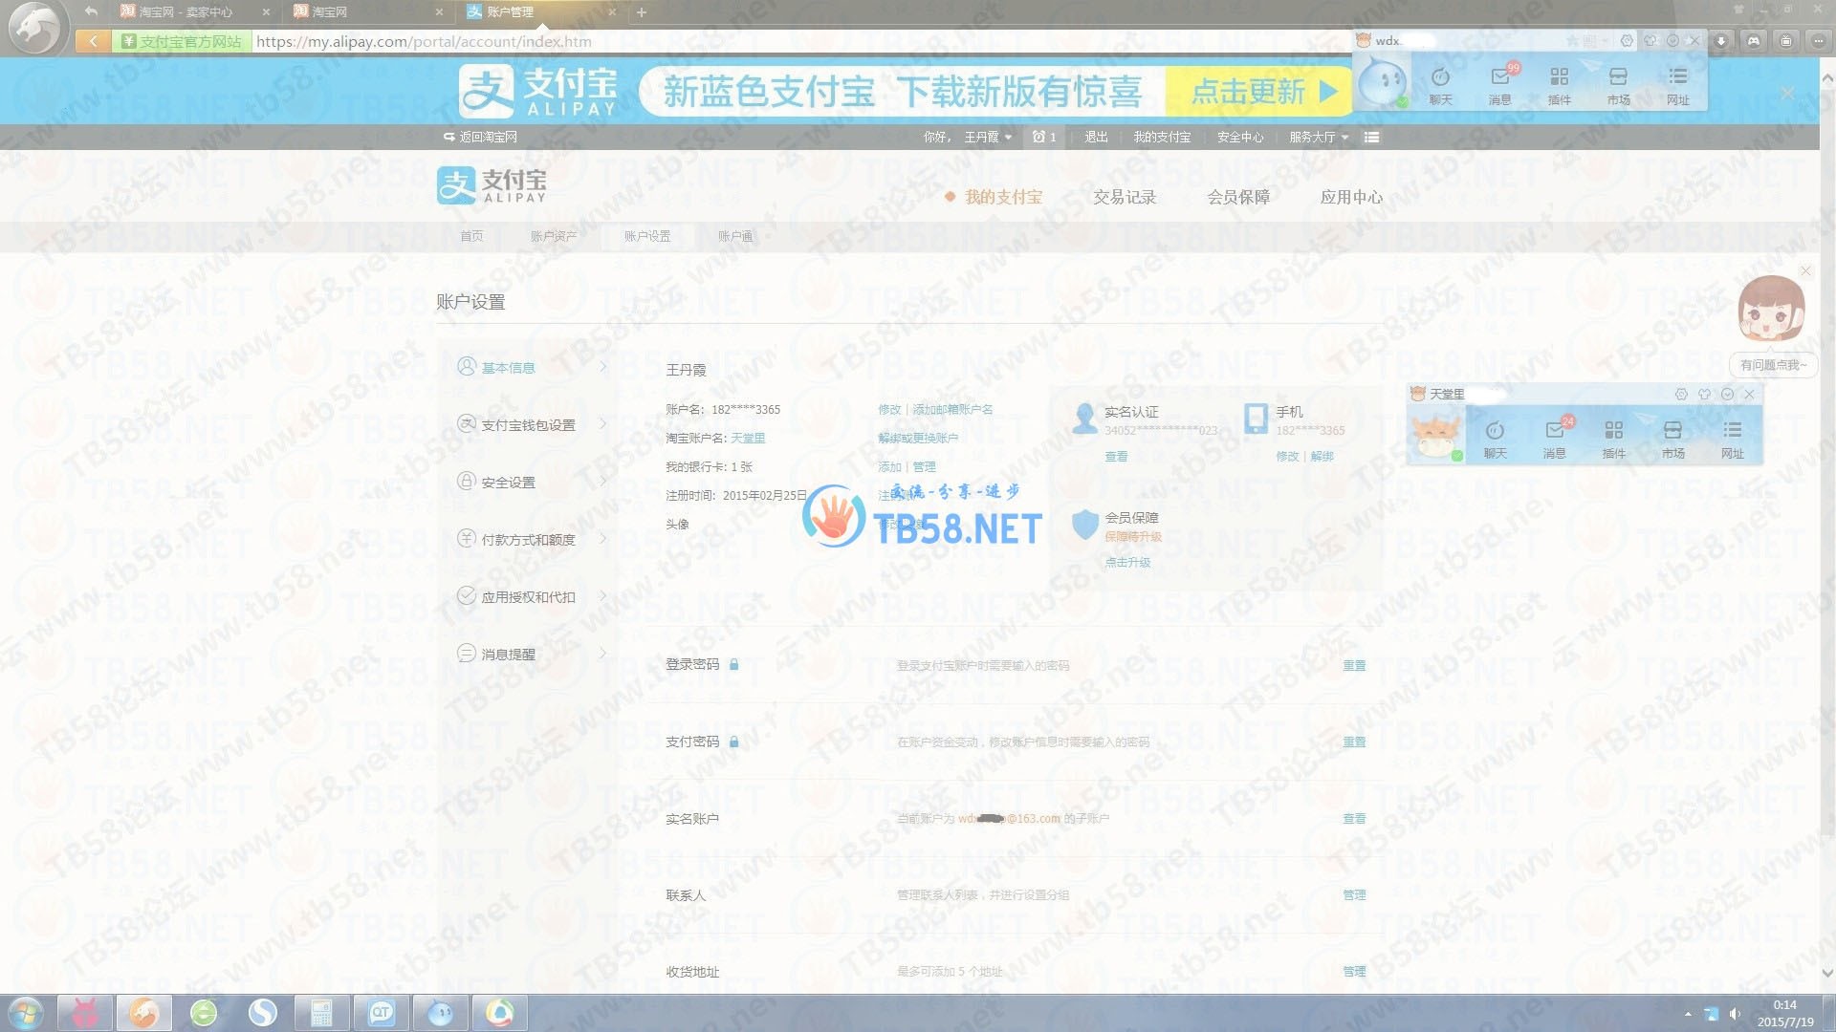Expand 消息提醒 sidebar chevron
The image size is (1836, 1032).
coord(602,654)
